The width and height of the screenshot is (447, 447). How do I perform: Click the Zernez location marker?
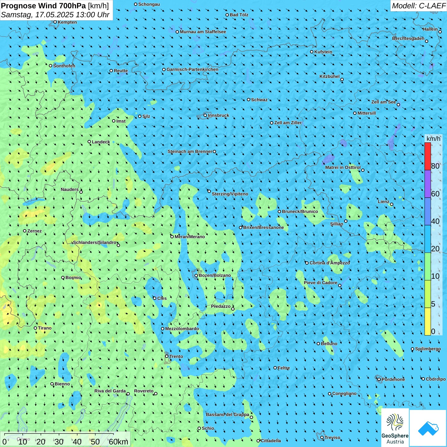tap(25, 231)
